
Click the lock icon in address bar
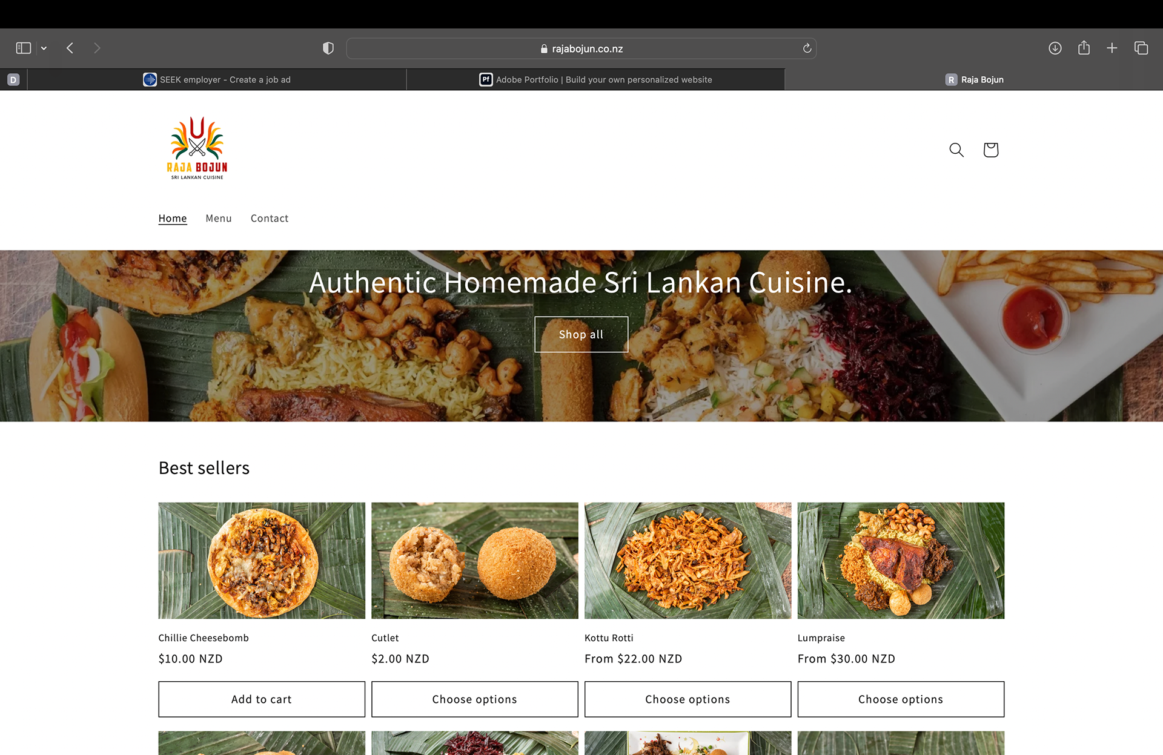(x=544, y=48)
